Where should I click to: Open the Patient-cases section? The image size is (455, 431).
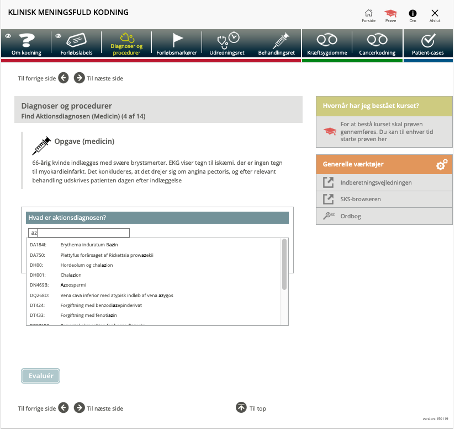point(428,44)
